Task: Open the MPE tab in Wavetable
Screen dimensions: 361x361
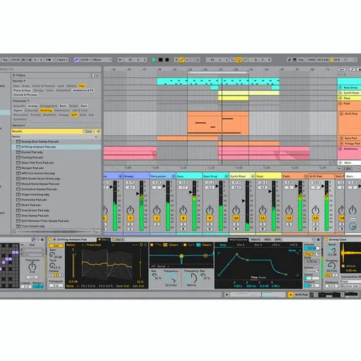Action: [x=278, y=240]
